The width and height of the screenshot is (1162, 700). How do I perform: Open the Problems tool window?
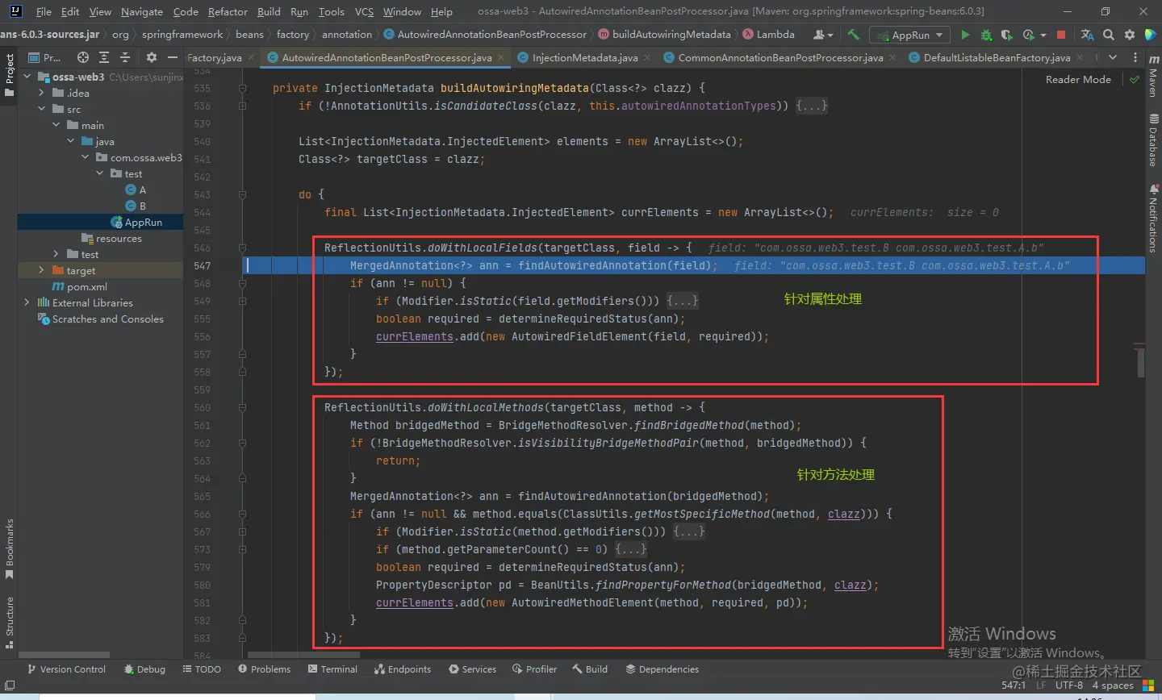coord(264,669)
